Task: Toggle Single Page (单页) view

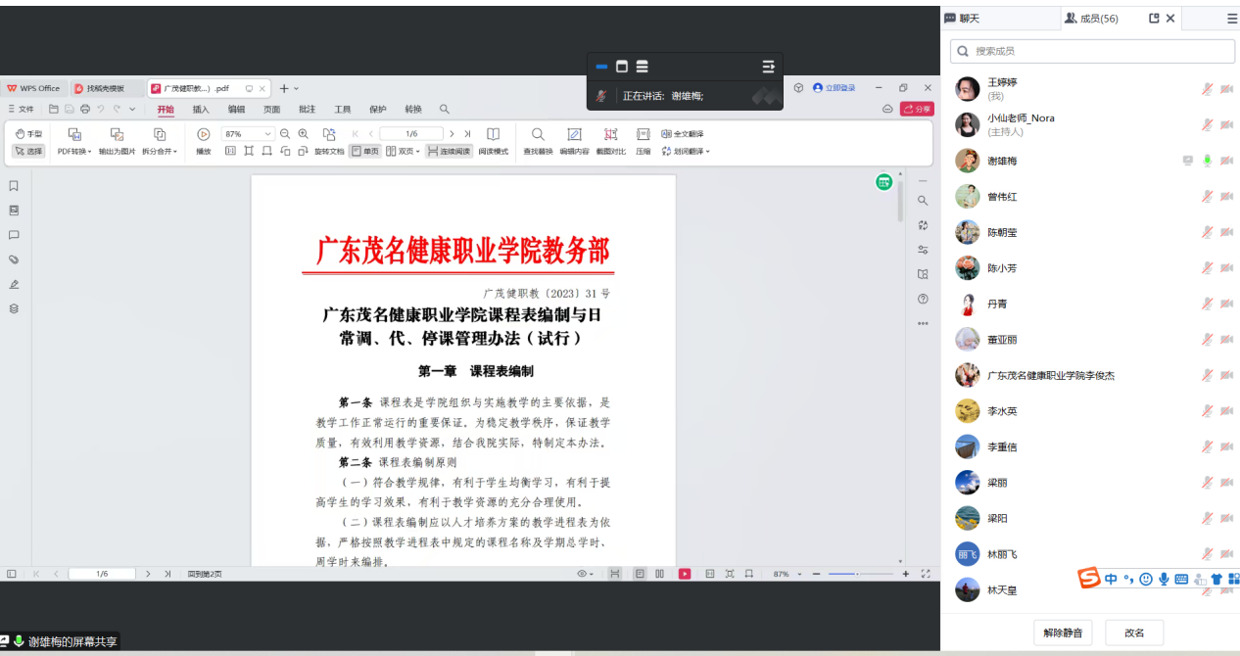Action: coord(364,152)
